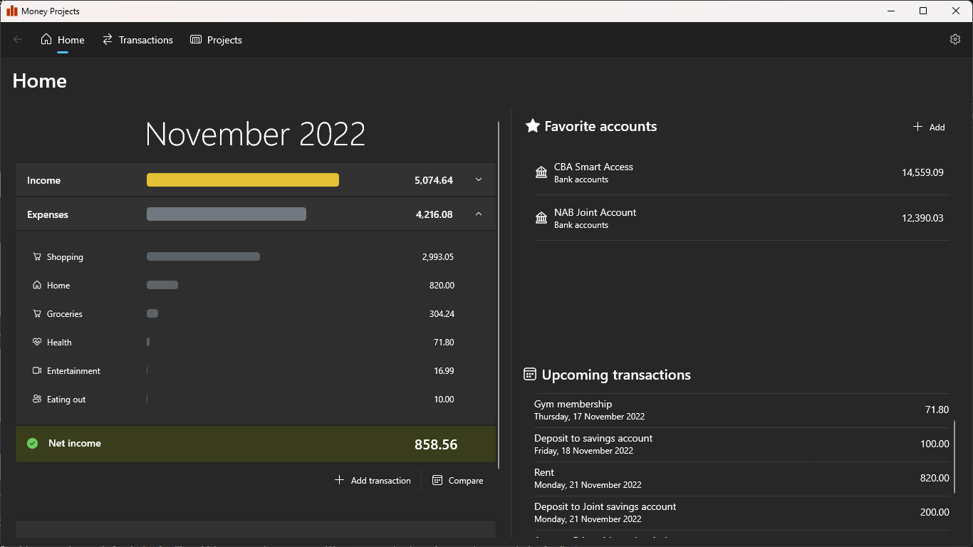This screenshot has width=973, height=547.
Task: Click the Eating out category icon
Action: pyautogui.click(x=37, y=400)
